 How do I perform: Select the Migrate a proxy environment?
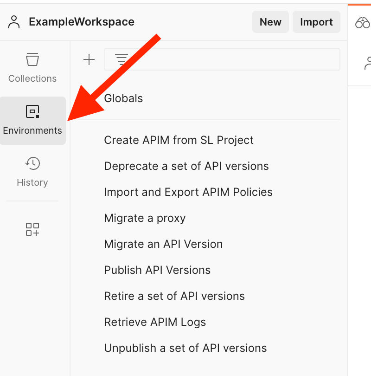pyautogui.click(x=145, y=218)
